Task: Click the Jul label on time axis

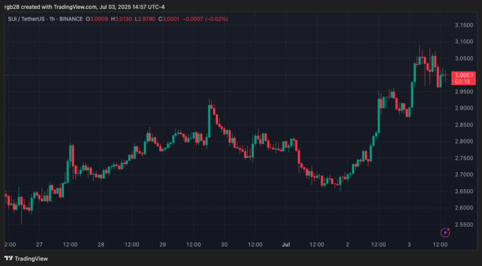Action: pos(286,245)
